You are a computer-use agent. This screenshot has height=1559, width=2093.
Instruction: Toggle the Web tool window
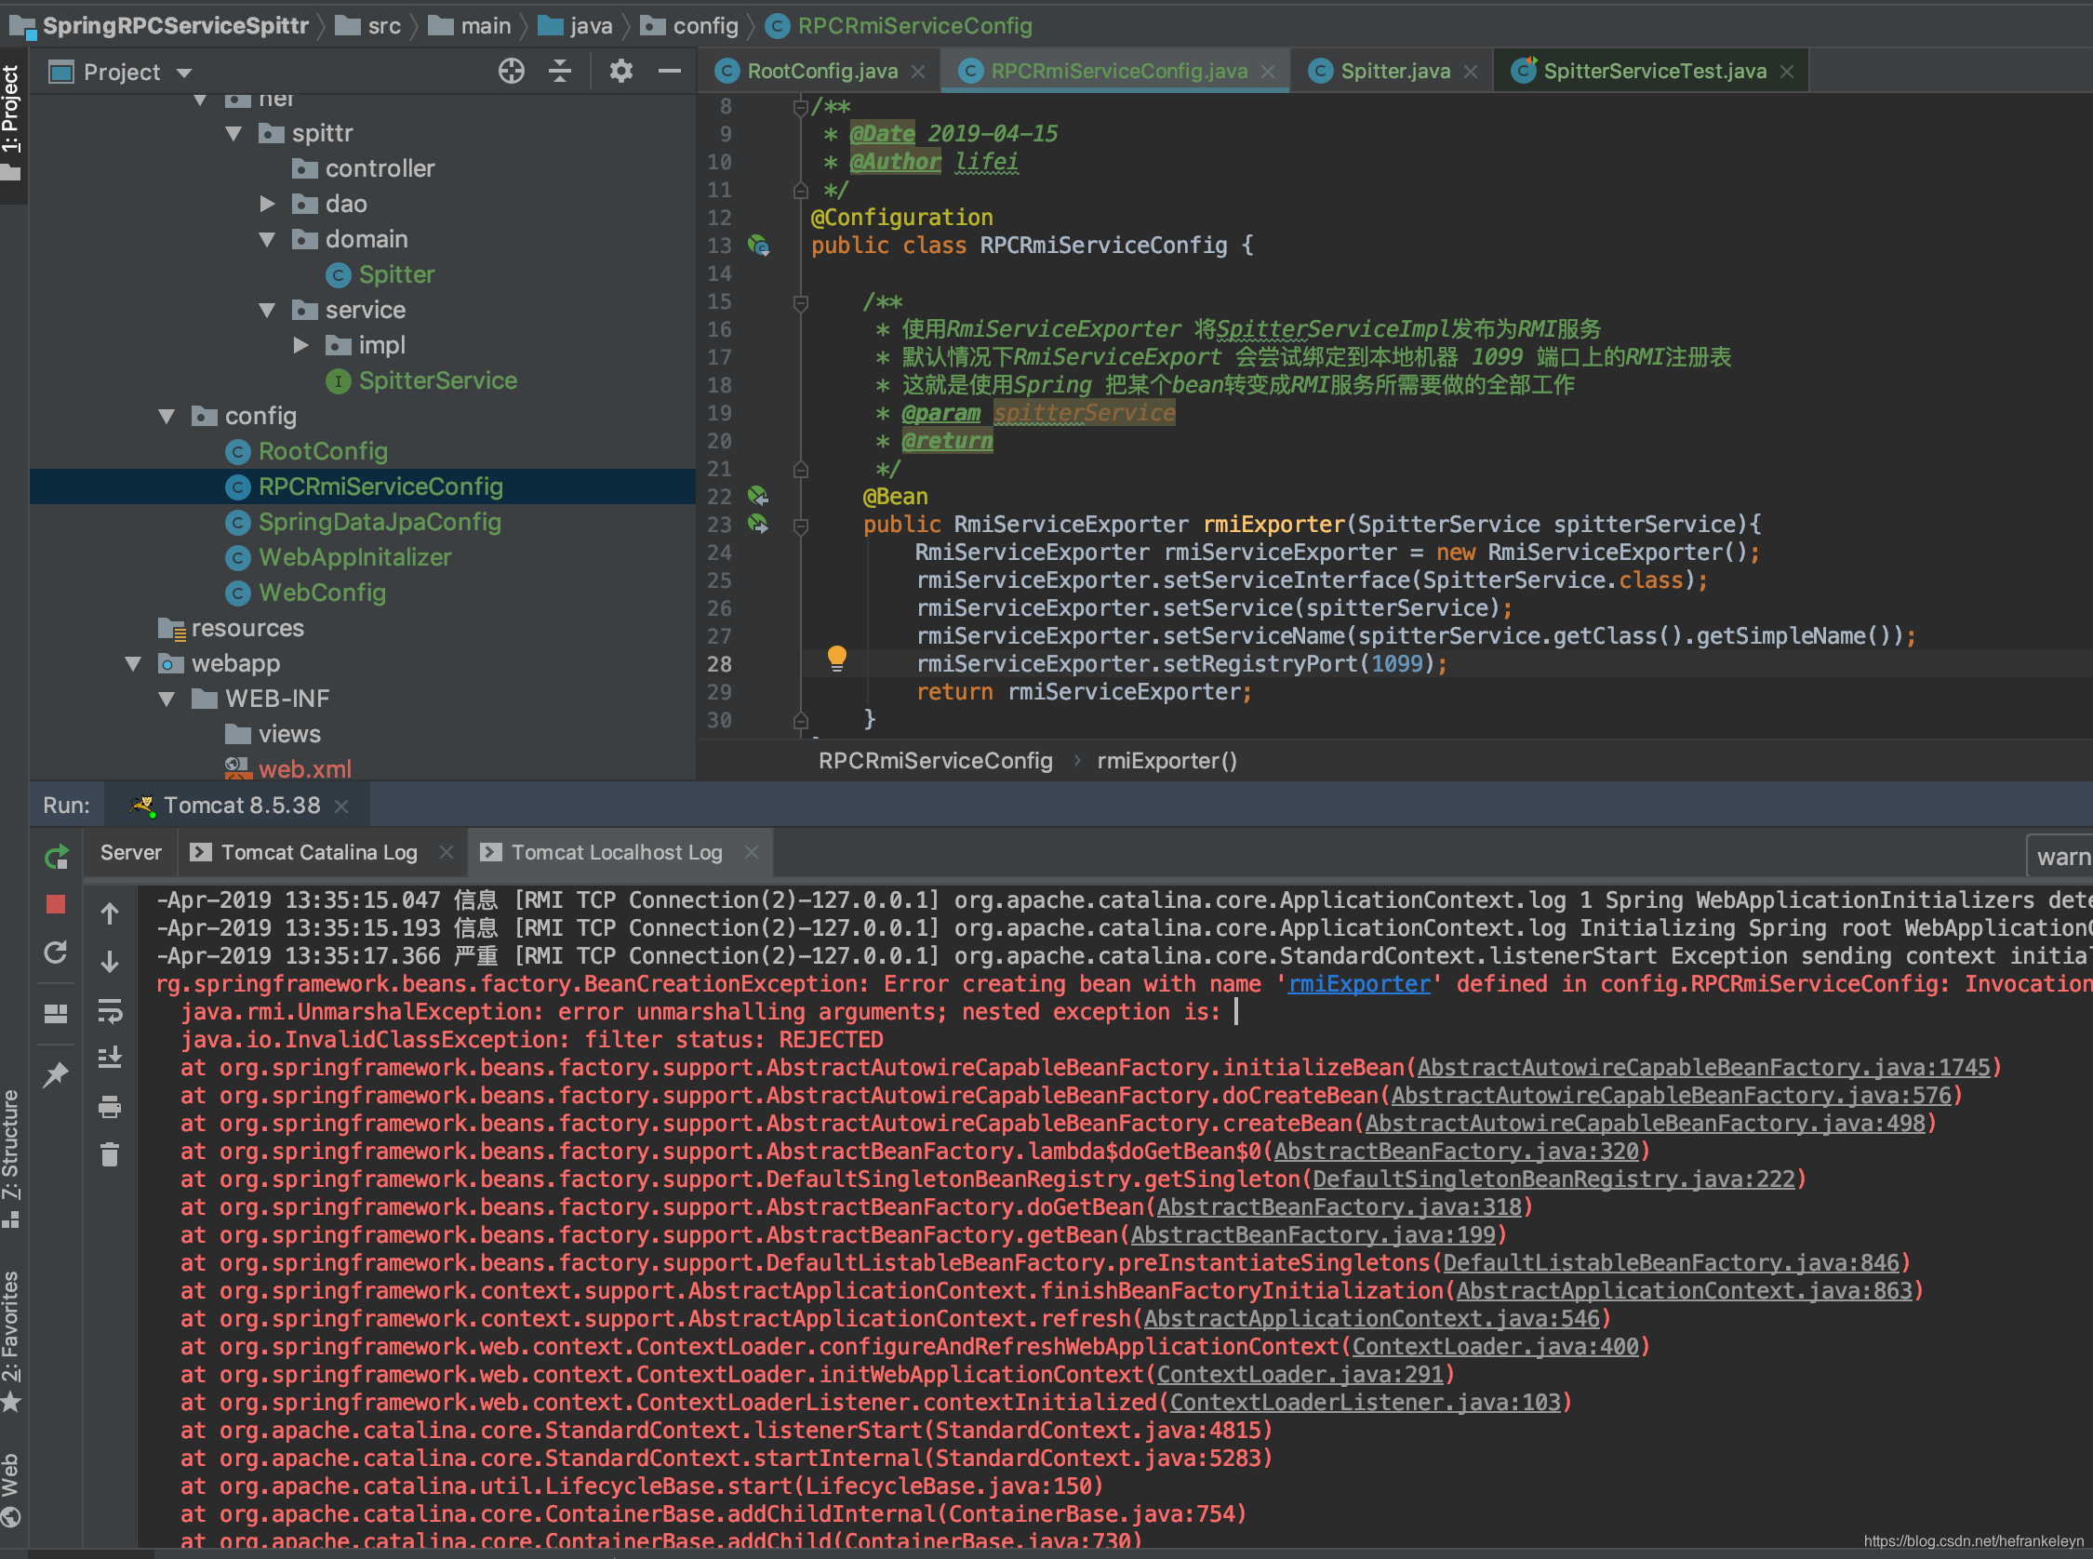coord(12,1489)
